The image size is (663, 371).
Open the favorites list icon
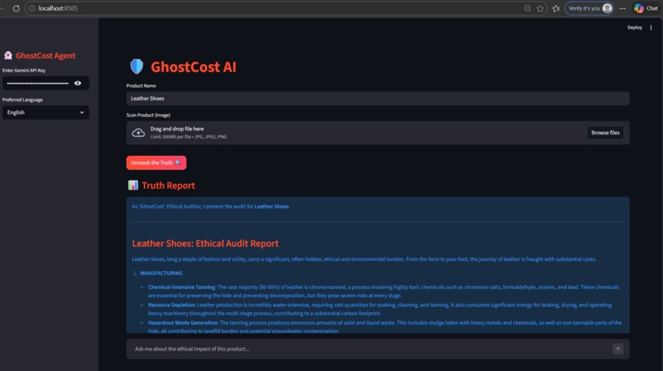[555, 8]
